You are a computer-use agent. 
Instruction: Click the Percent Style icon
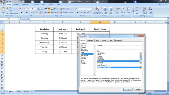[x=82, y=12]
